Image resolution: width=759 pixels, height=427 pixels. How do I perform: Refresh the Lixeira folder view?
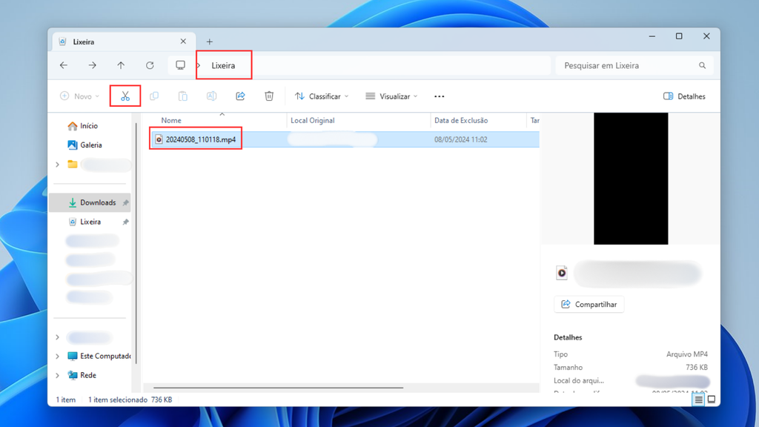click(150, 65)
